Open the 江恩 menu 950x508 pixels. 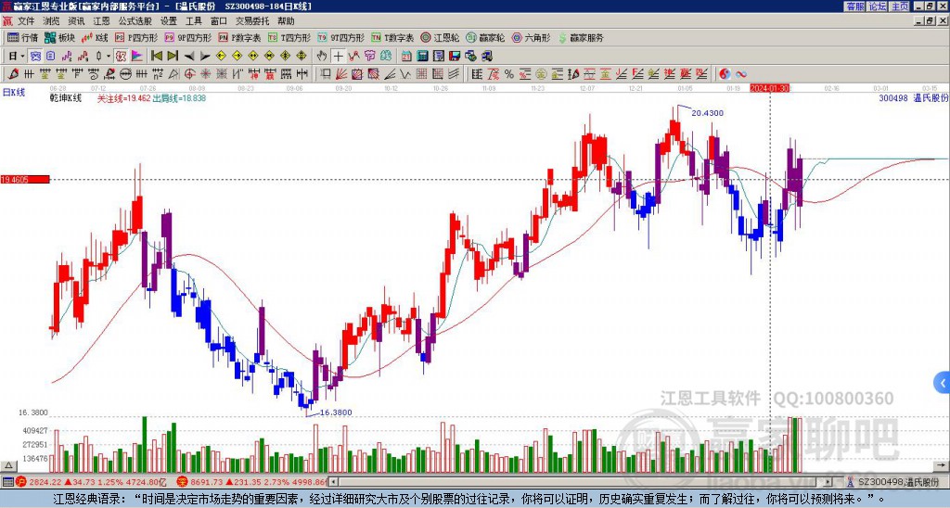[101, 21]
